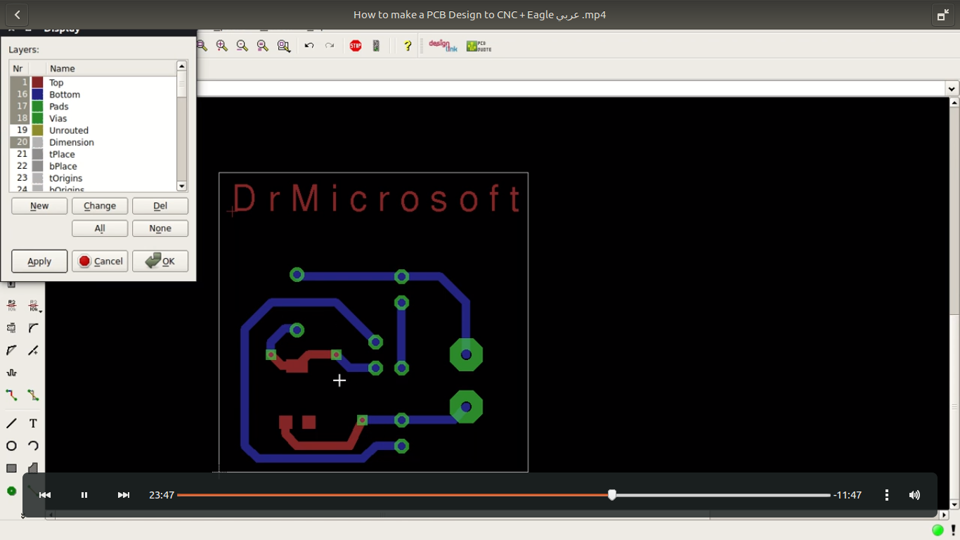Select the Text tool
Screen dimensions: 960x540
click(x=33, y=423)
